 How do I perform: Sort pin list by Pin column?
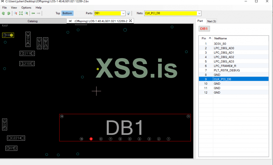coord(206,38)
